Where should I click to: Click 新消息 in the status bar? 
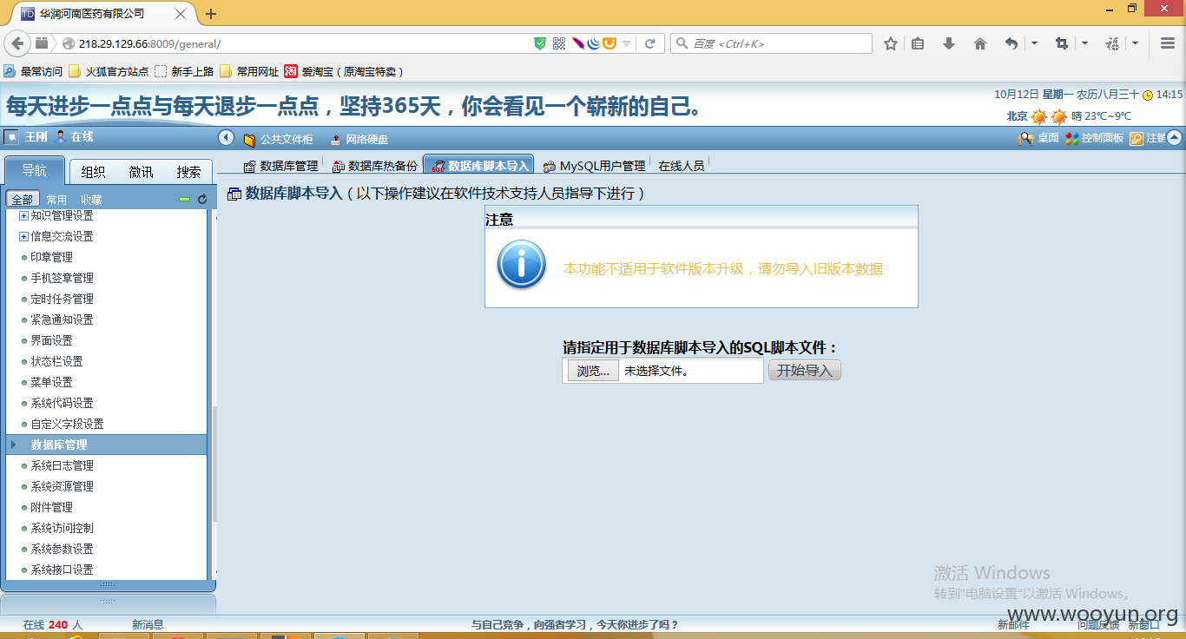(148, 624)
